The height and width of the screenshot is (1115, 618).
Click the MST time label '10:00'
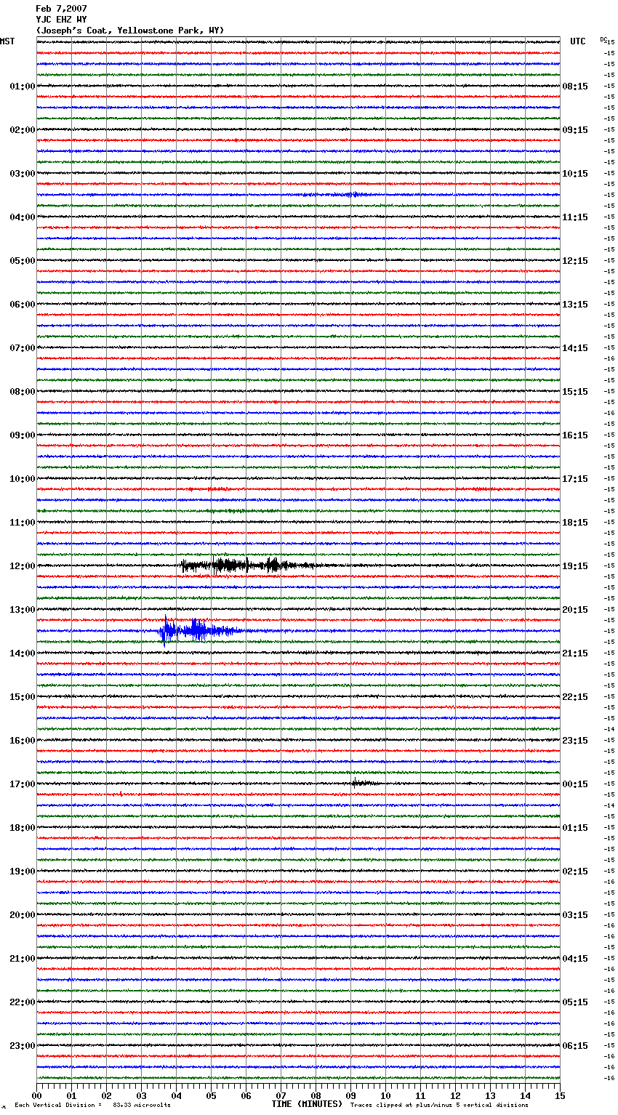click(x=23, y=479)
